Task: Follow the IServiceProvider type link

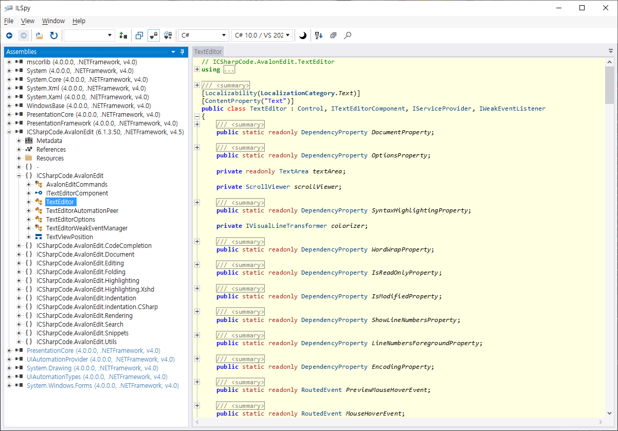Action: [x=442, y=109]
